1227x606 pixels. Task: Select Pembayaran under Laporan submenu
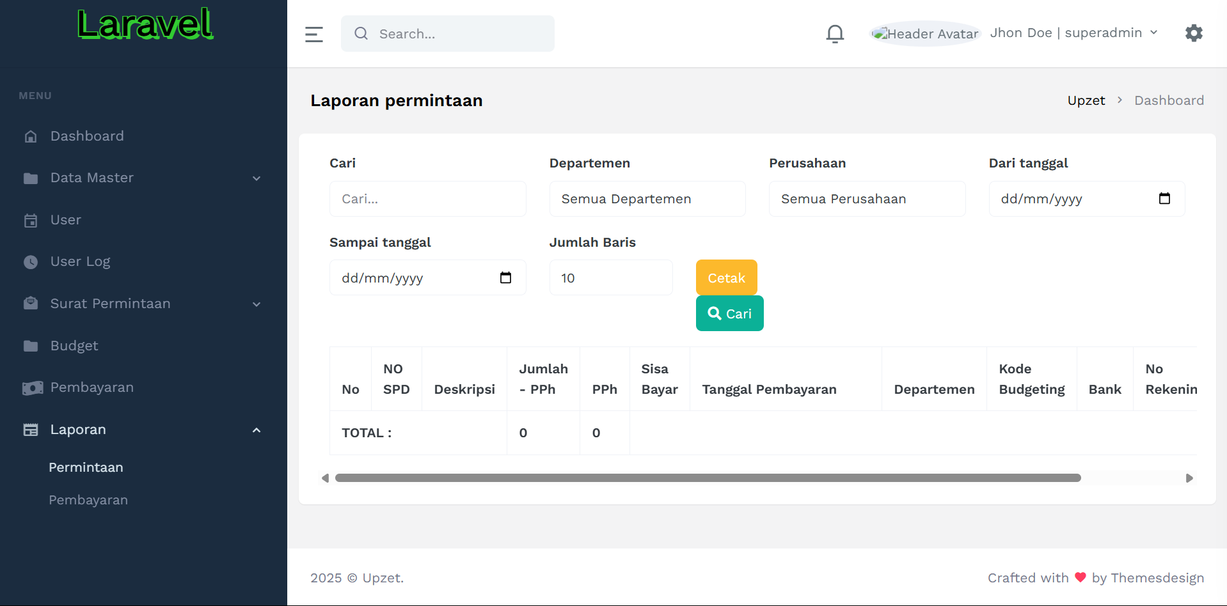point(88,500)
